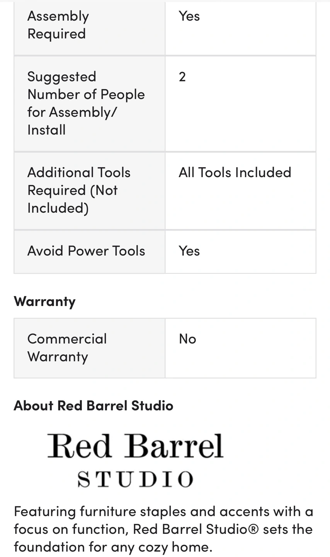Viewport: 330px width, 557px height.
Task: Select the "No" value for Commercial Warranty
Action: tap(187, 339)
